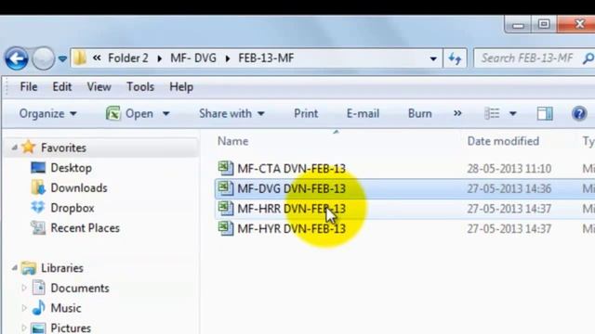Select file MF-CTA DVN-FEB-13

[x=291, y=169]
